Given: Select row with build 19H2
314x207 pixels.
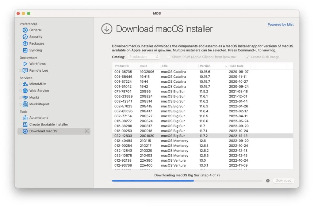Looking at the screenshot, I should pos(203,86).
